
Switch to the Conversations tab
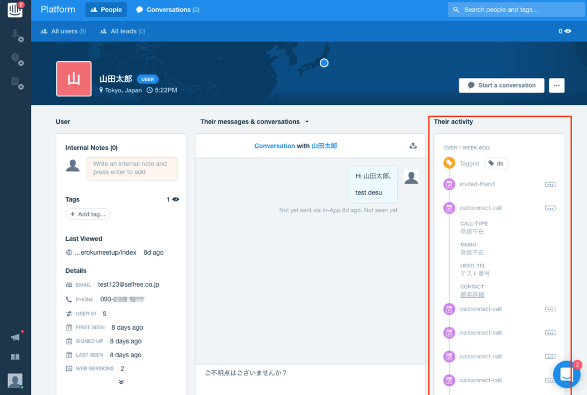(x=167, y=9)
